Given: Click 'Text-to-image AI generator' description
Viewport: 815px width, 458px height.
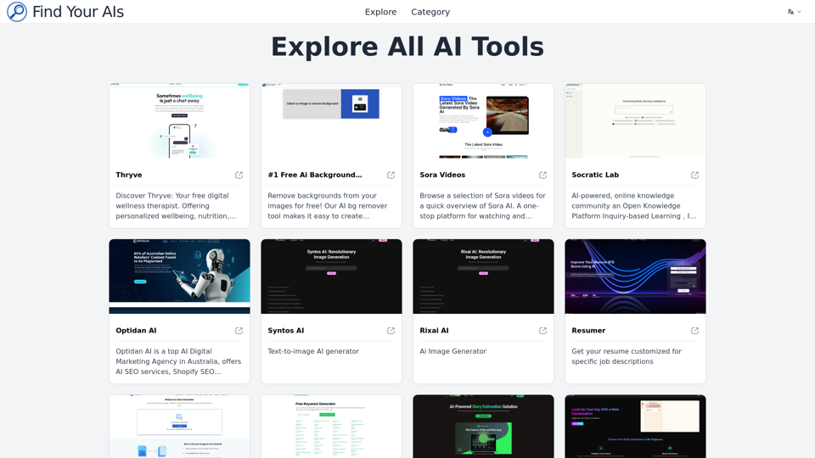Looking at the screenshot, I should (313, 351).
